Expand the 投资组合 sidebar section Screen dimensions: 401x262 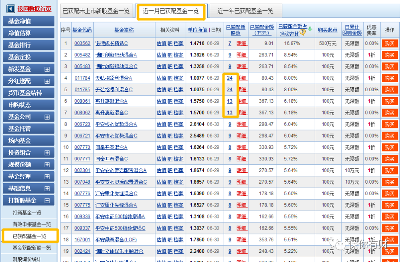point(47,153)
